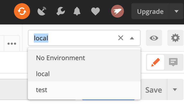Open the Manage Environments gear icon
The image size is (184, 107).
point(175,38)
